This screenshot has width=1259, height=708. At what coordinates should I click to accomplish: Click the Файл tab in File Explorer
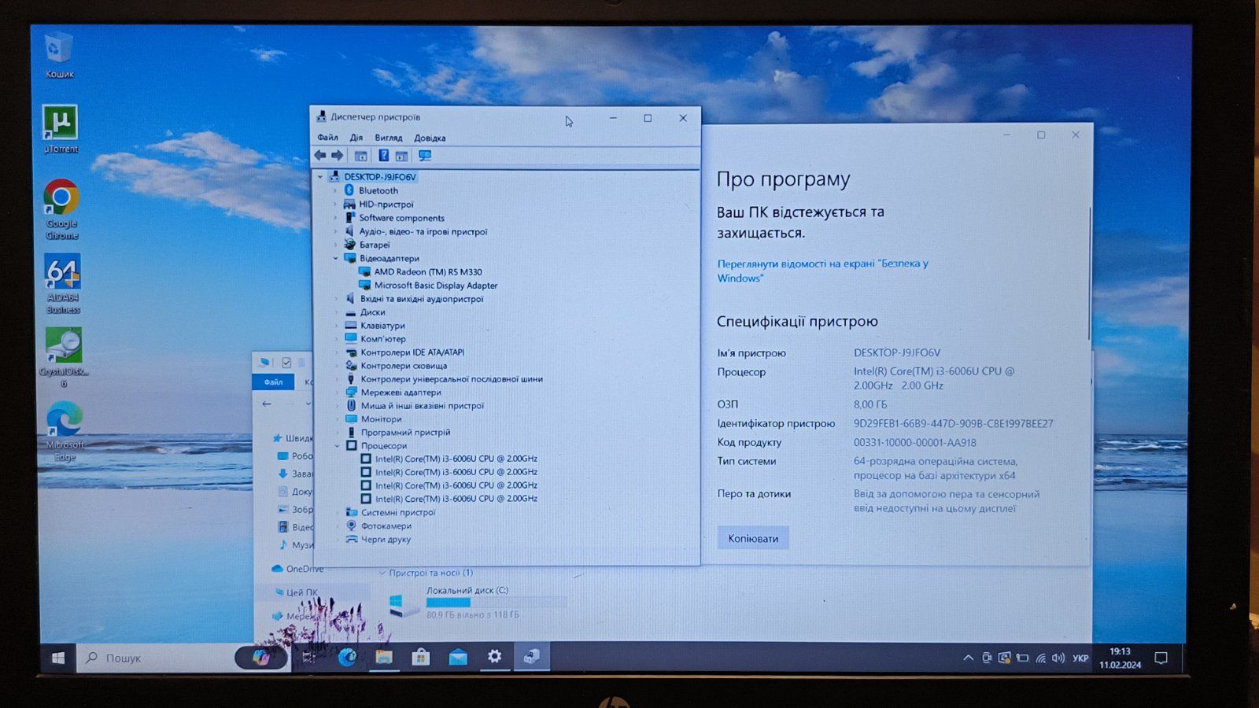[x=274, y=382]
